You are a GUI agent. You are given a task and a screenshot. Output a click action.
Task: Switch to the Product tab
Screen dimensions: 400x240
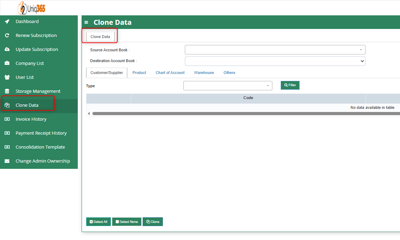(139, 73)
